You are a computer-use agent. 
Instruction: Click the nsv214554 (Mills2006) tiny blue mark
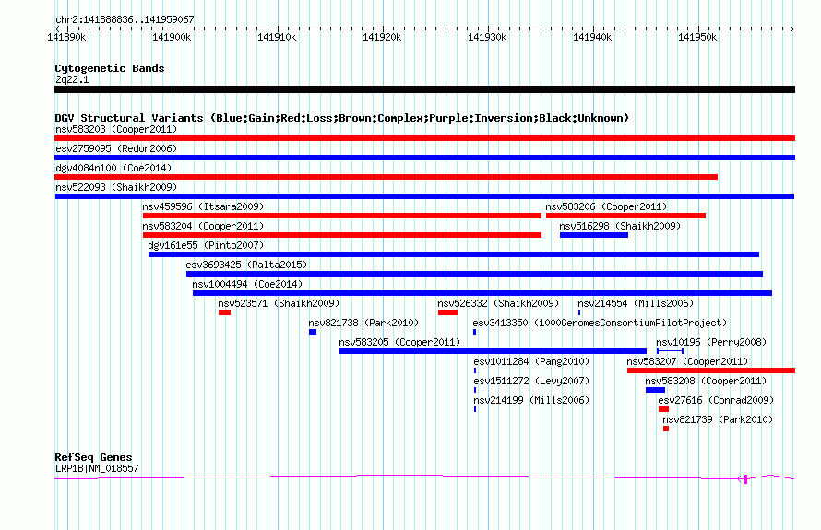pos(579,312)
